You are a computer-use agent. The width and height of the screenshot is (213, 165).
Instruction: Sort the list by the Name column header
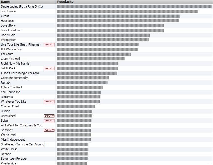pyautogui.click(x=28, y=2)
